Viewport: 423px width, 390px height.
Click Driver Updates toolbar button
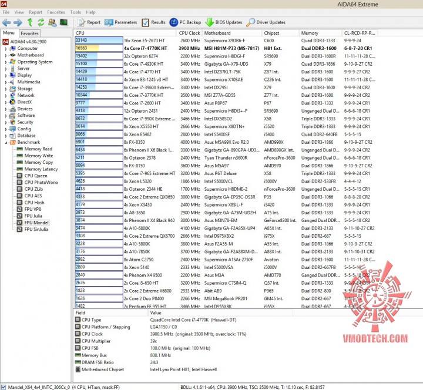point(266,22)
